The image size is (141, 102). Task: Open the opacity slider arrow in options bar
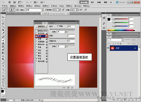60,10
